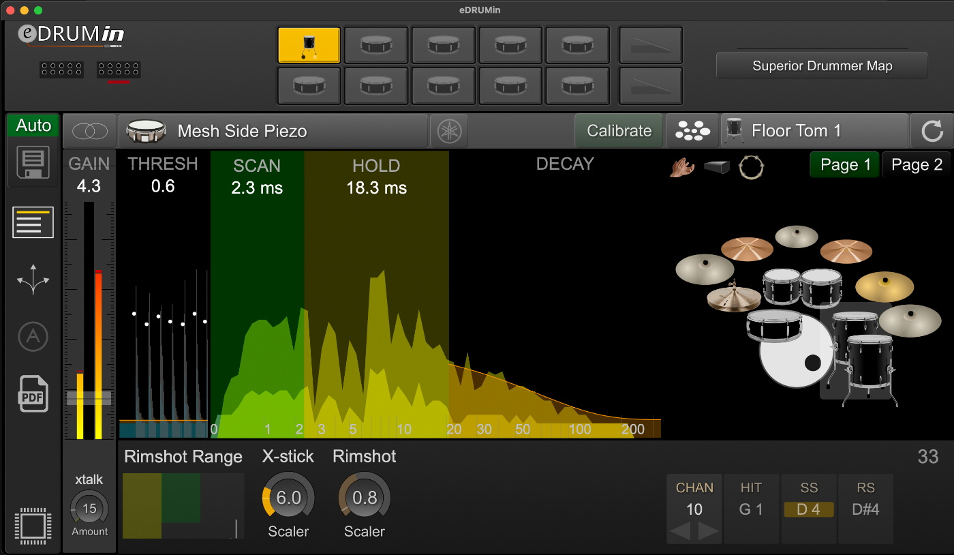Click the gain slider gray handle
The image size is (954, 555).
[x=89, y=398]
